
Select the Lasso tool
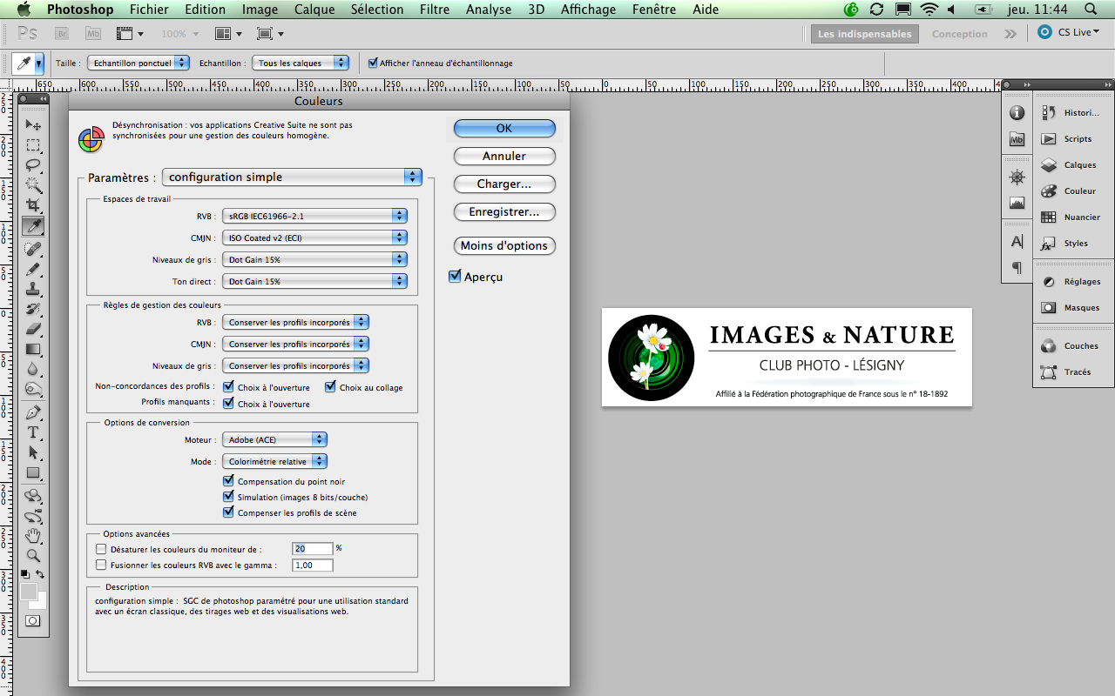(33, 165)
